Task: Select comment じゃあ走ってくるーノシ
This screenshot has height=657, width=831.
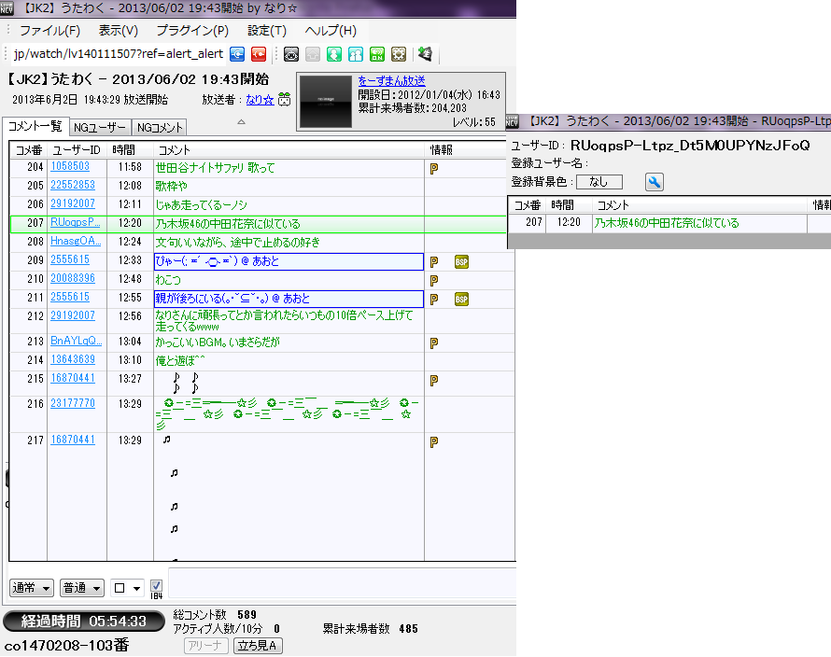Action: 202,205
